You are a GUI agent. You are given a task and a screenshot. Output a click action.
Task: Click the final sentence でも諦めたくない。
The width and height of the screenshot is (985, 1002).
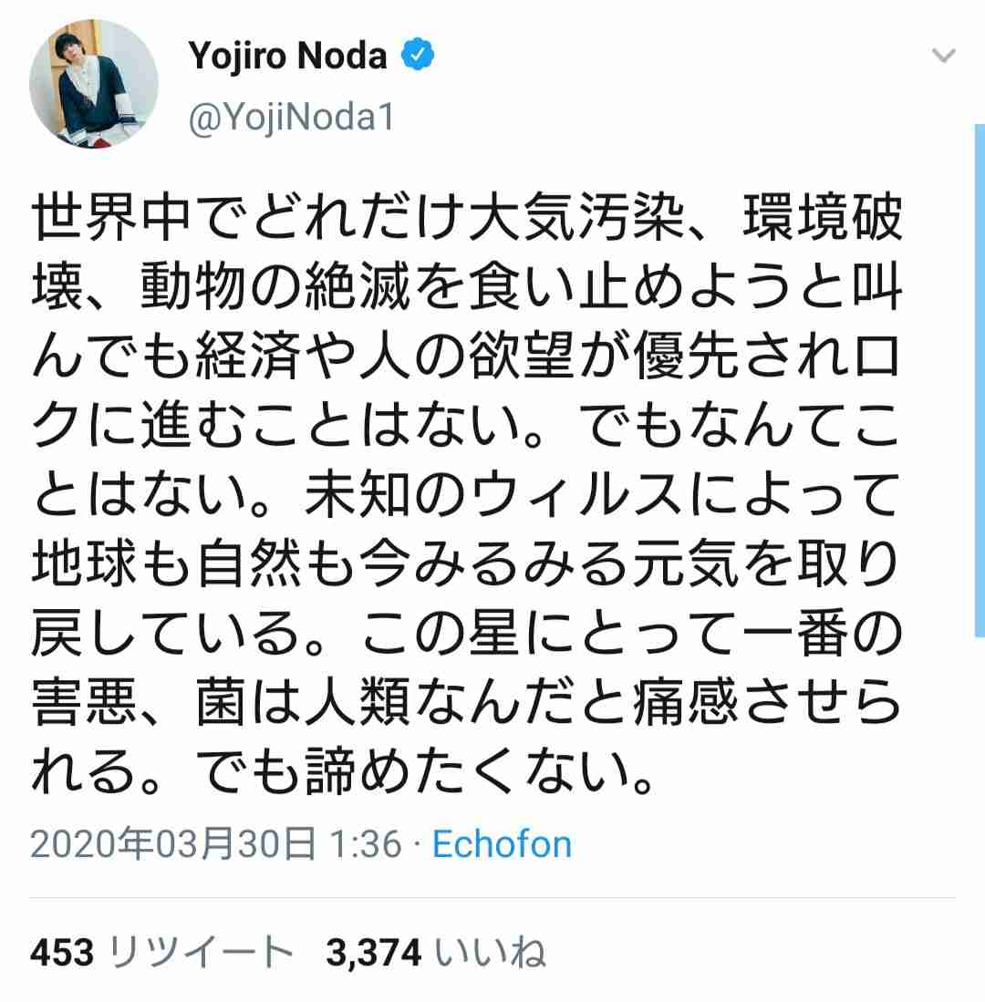(424, 772)
